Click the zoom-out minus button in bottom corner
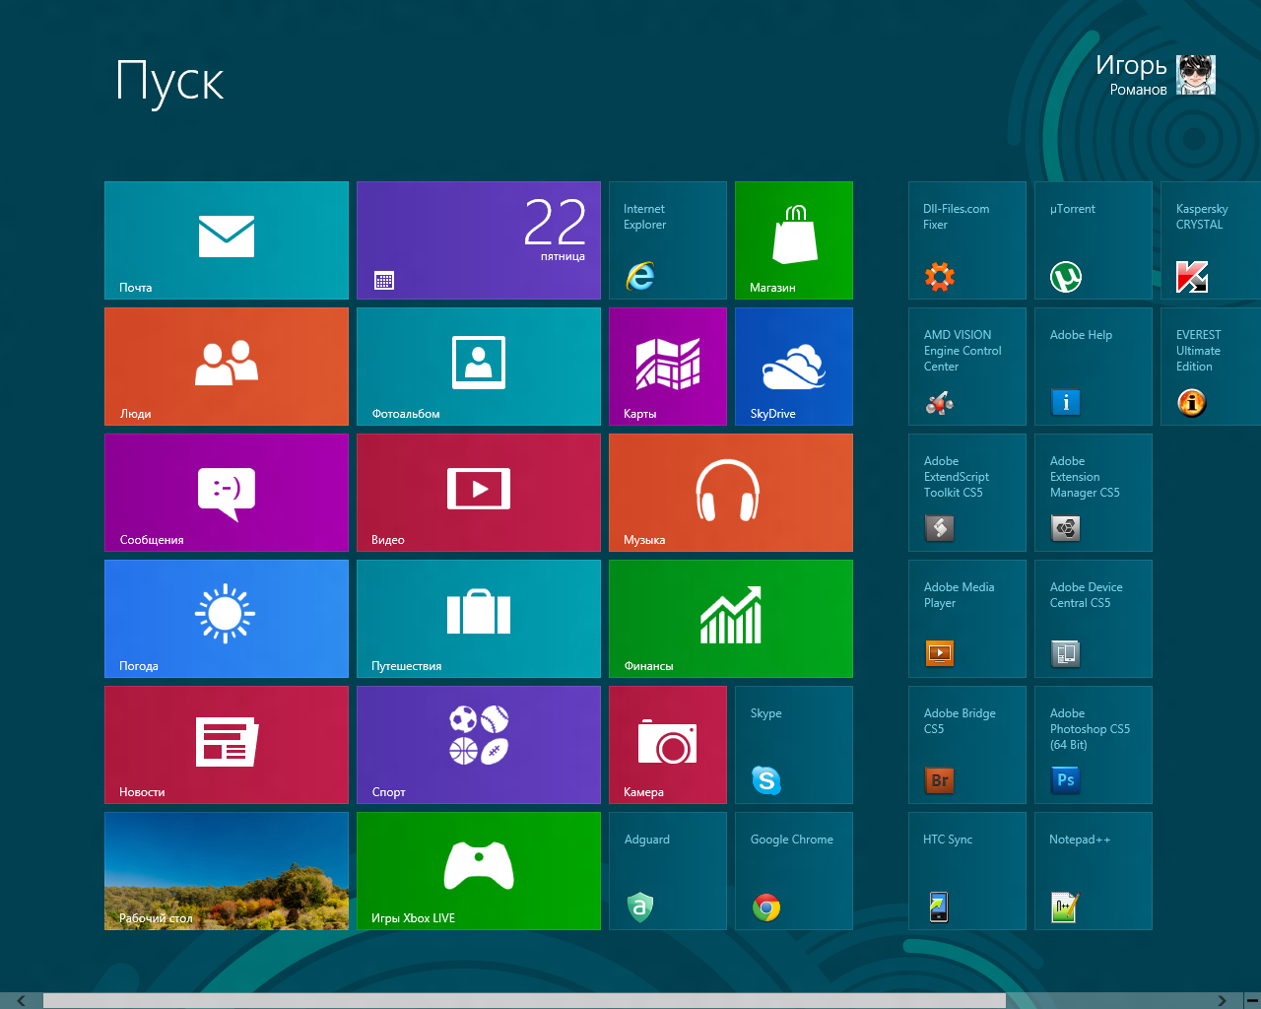Screen dimensions: 1261x1009 coord(1251,1000)
